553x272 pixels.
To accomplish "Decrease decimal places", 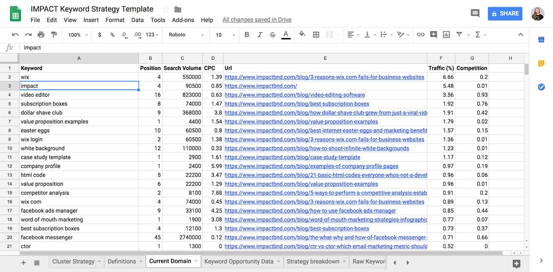I will tap(124, 35).
